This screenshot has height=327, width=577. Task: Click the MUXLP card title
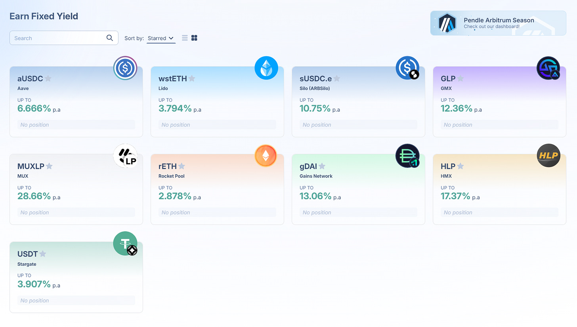(31, 166)
